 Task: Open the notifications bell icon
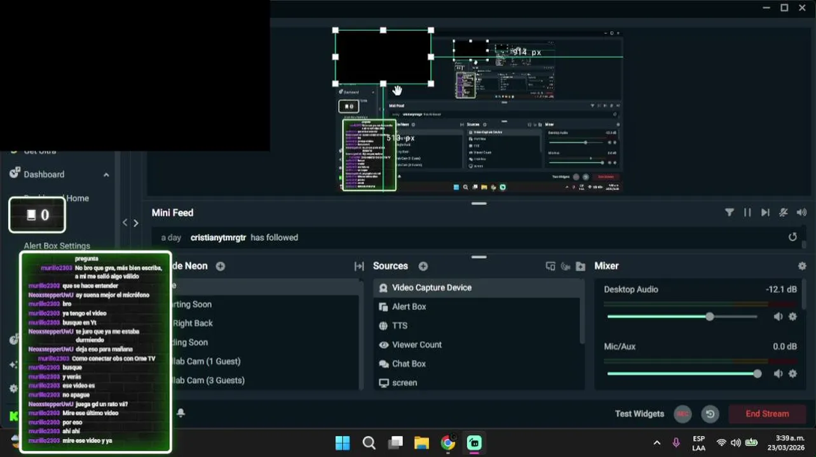coord(180,413)
